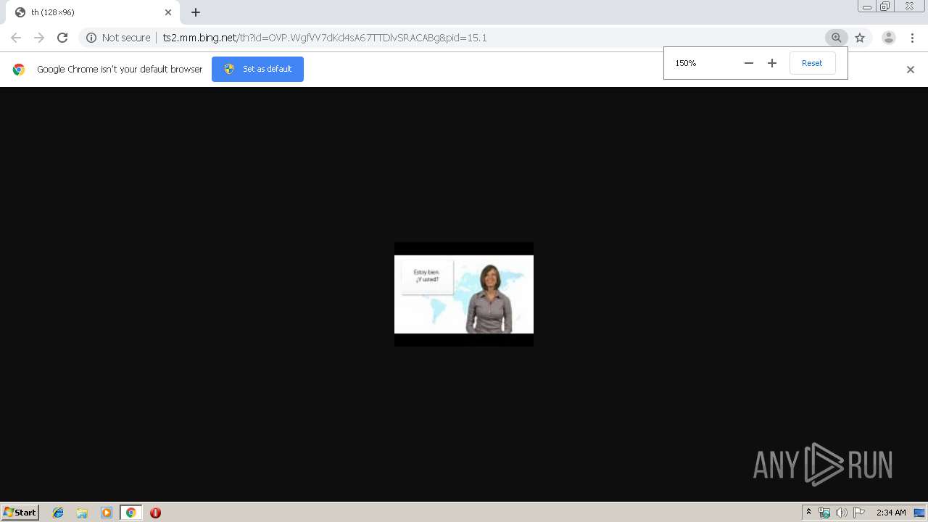
Task: Switch to Chrome in the taskbar
Action: [130, 513]
